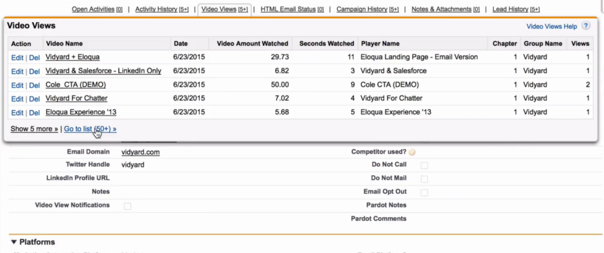Viewport: 604px width, 253px height.
Task: Toggle the Do Not Mail checkbox
Action: [424, 179]
